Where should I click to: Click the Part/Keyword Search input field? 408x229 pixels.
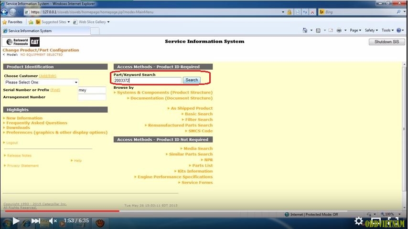click(148, 81)
